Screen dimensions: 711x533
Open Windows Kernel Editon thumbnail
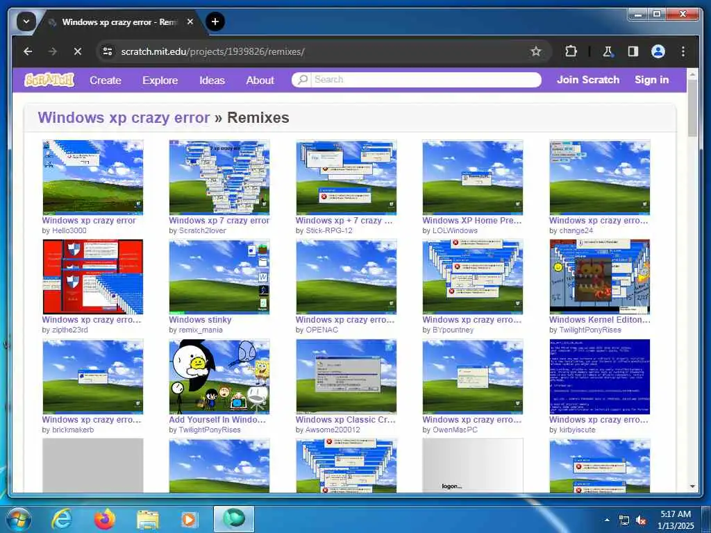599,276
